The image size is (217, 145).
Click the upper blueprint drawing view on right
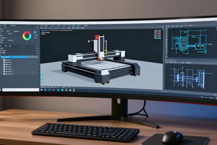coord(192,43)
